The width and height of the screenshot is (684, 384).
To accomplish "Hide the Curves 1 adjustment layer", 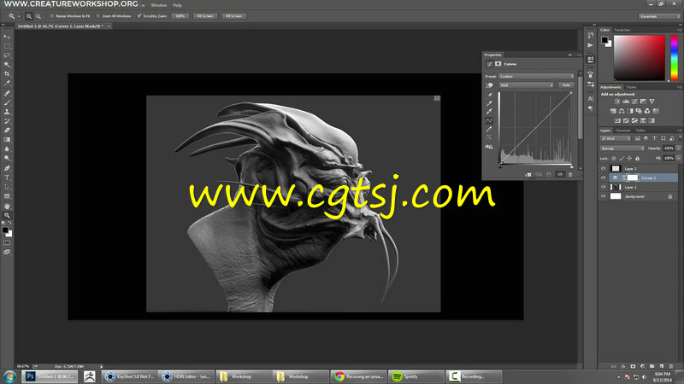I will [x=604, y=177].
